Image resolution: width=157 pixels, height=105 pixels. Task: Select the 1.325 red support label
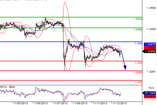138,82
